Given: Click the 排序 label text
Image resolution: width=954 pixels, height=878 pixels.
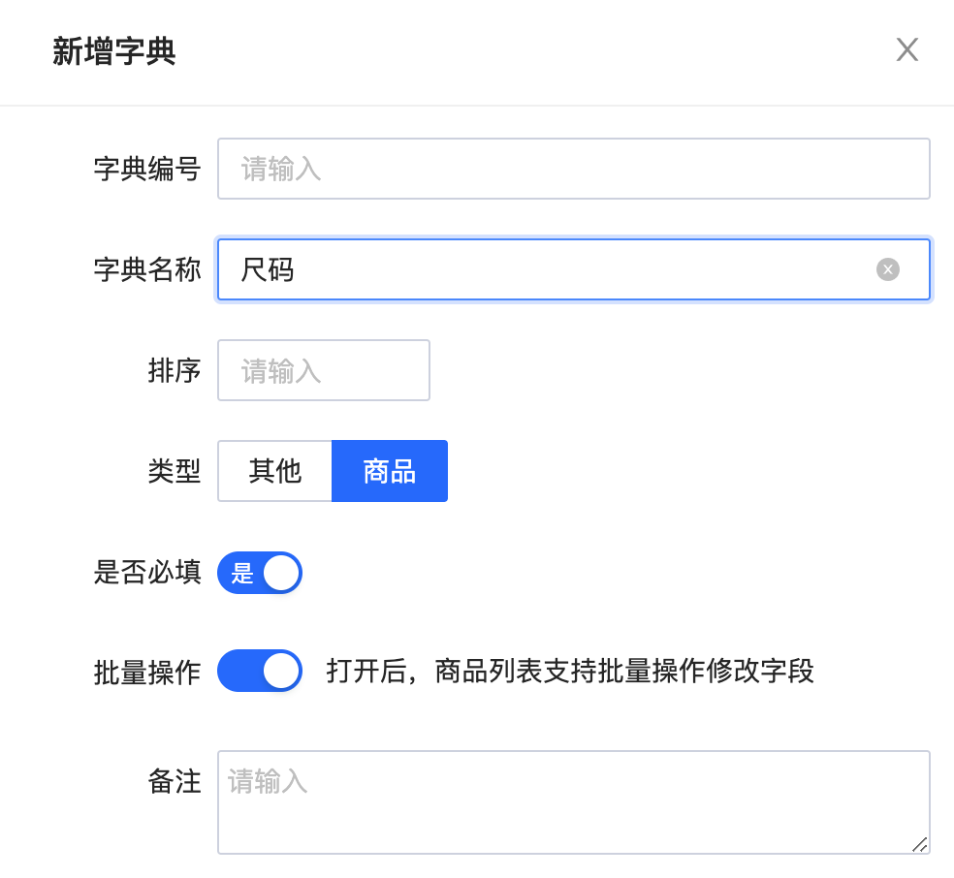Looking at the screenshot, I should pos(175,370).
